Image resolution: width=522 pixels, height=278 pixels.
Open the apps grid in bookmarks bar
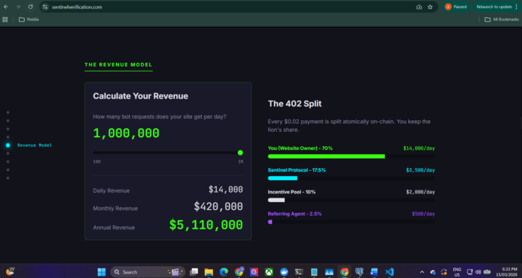point(5,20)
